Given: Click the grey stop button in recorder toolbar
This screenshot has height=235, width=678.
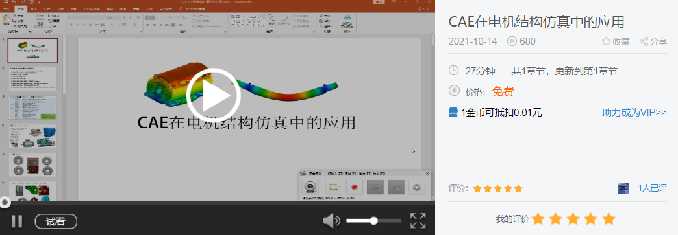Looking at the screenshot, I should pyautogui.click(x=396, y=186).
